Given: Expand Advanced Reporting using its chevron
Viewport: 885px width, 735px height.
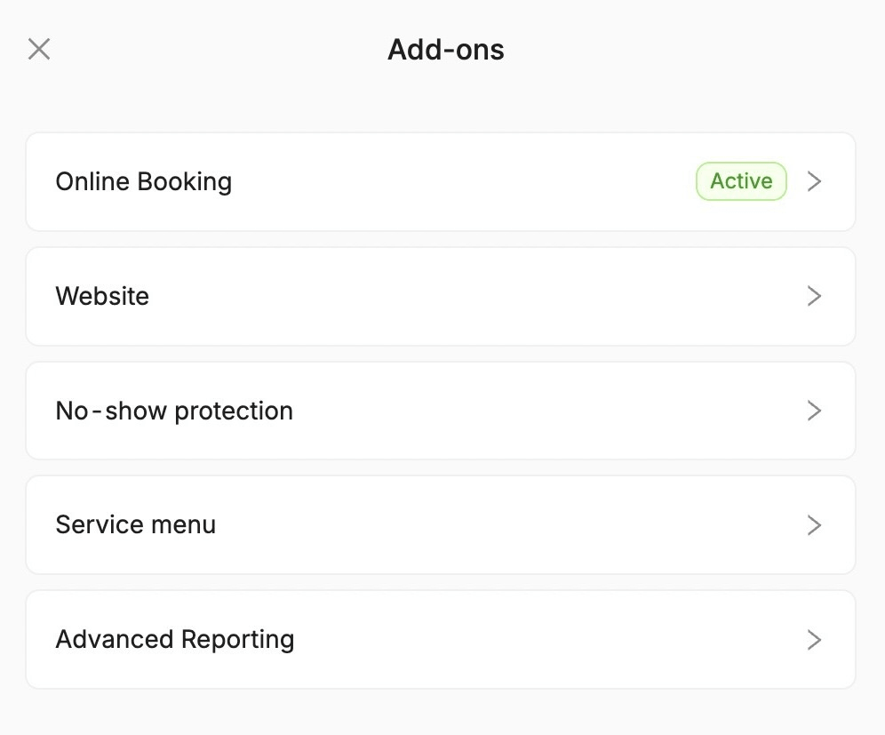Looking at the screenshot, I should tap(814, 639).
